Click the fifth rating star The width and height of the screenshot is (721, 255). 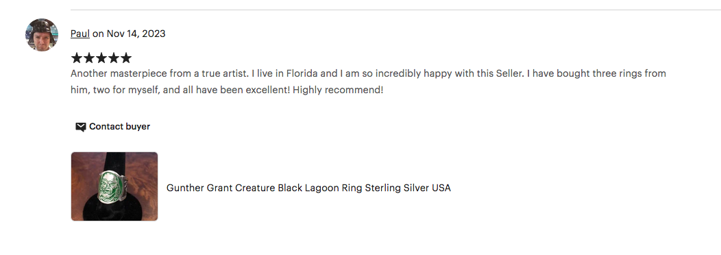tap(125, 58)
